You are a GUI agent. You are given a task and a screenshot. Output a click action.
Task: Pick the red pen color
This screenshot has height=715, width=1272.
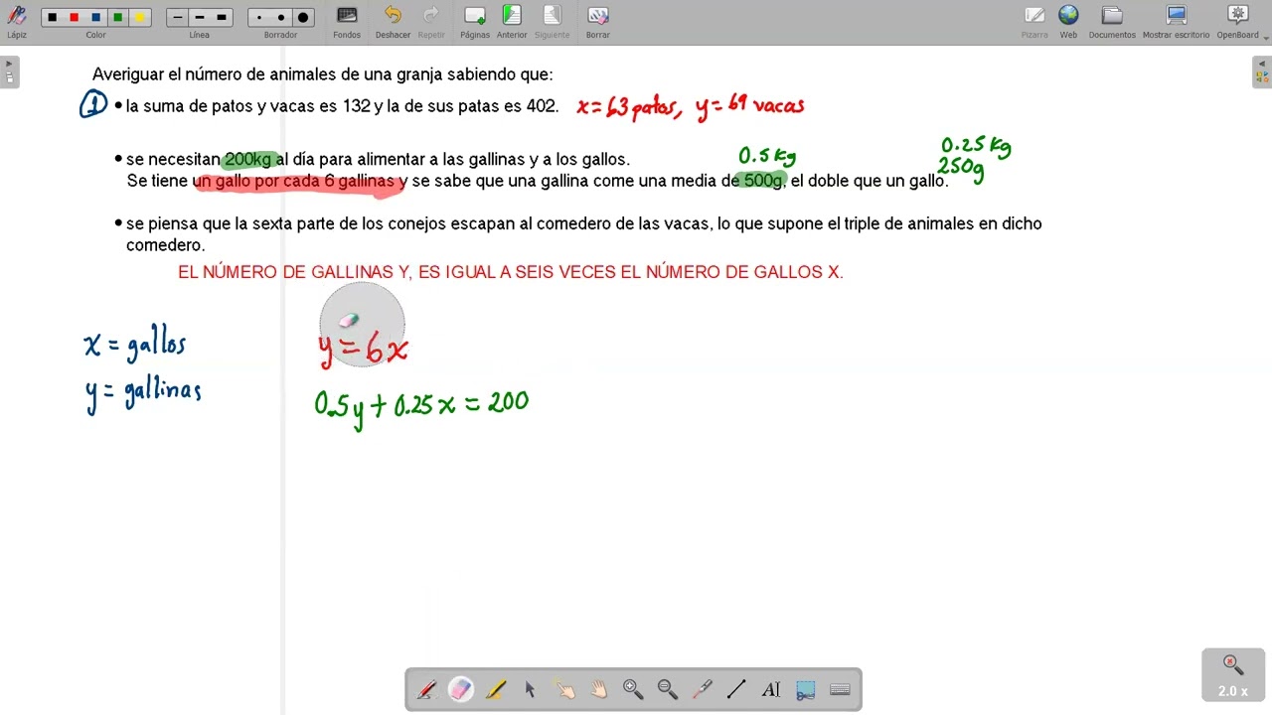click(74, 17)
